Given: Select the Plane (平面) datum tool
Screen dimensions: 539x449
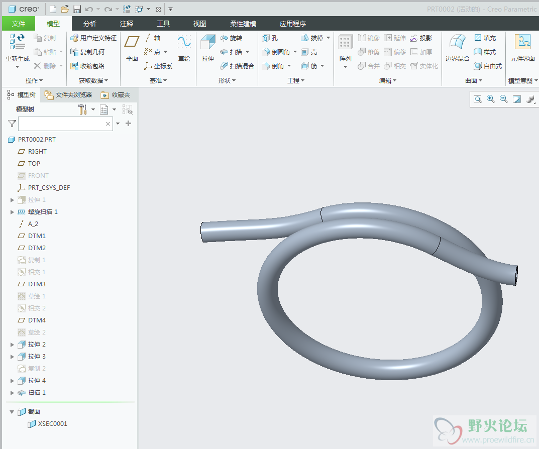Looking at the screenshot, I should tap(132, 48).
